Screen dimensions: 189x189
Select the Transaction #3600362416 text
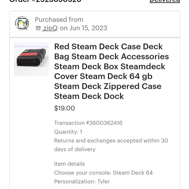tap(88, 123)
